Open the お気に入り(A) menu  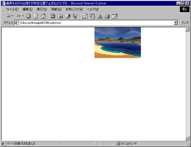[x=74, y=9]
